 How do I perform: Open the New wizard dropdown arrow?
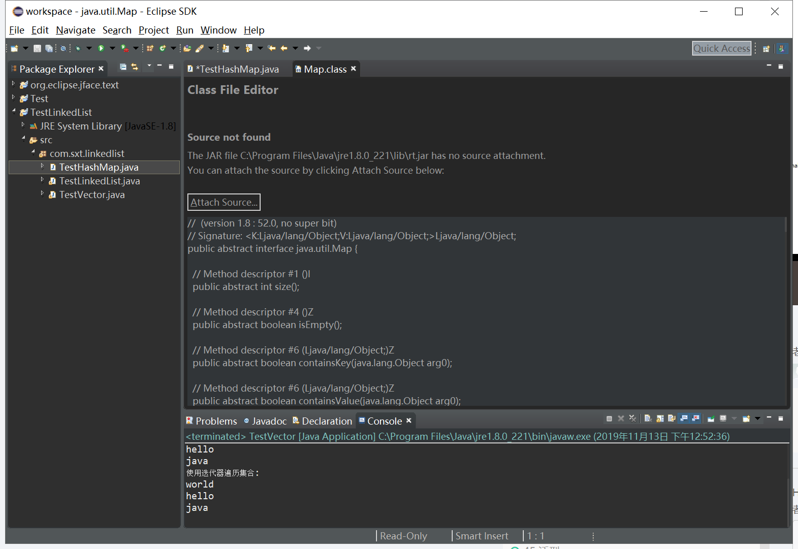(25, 48)
